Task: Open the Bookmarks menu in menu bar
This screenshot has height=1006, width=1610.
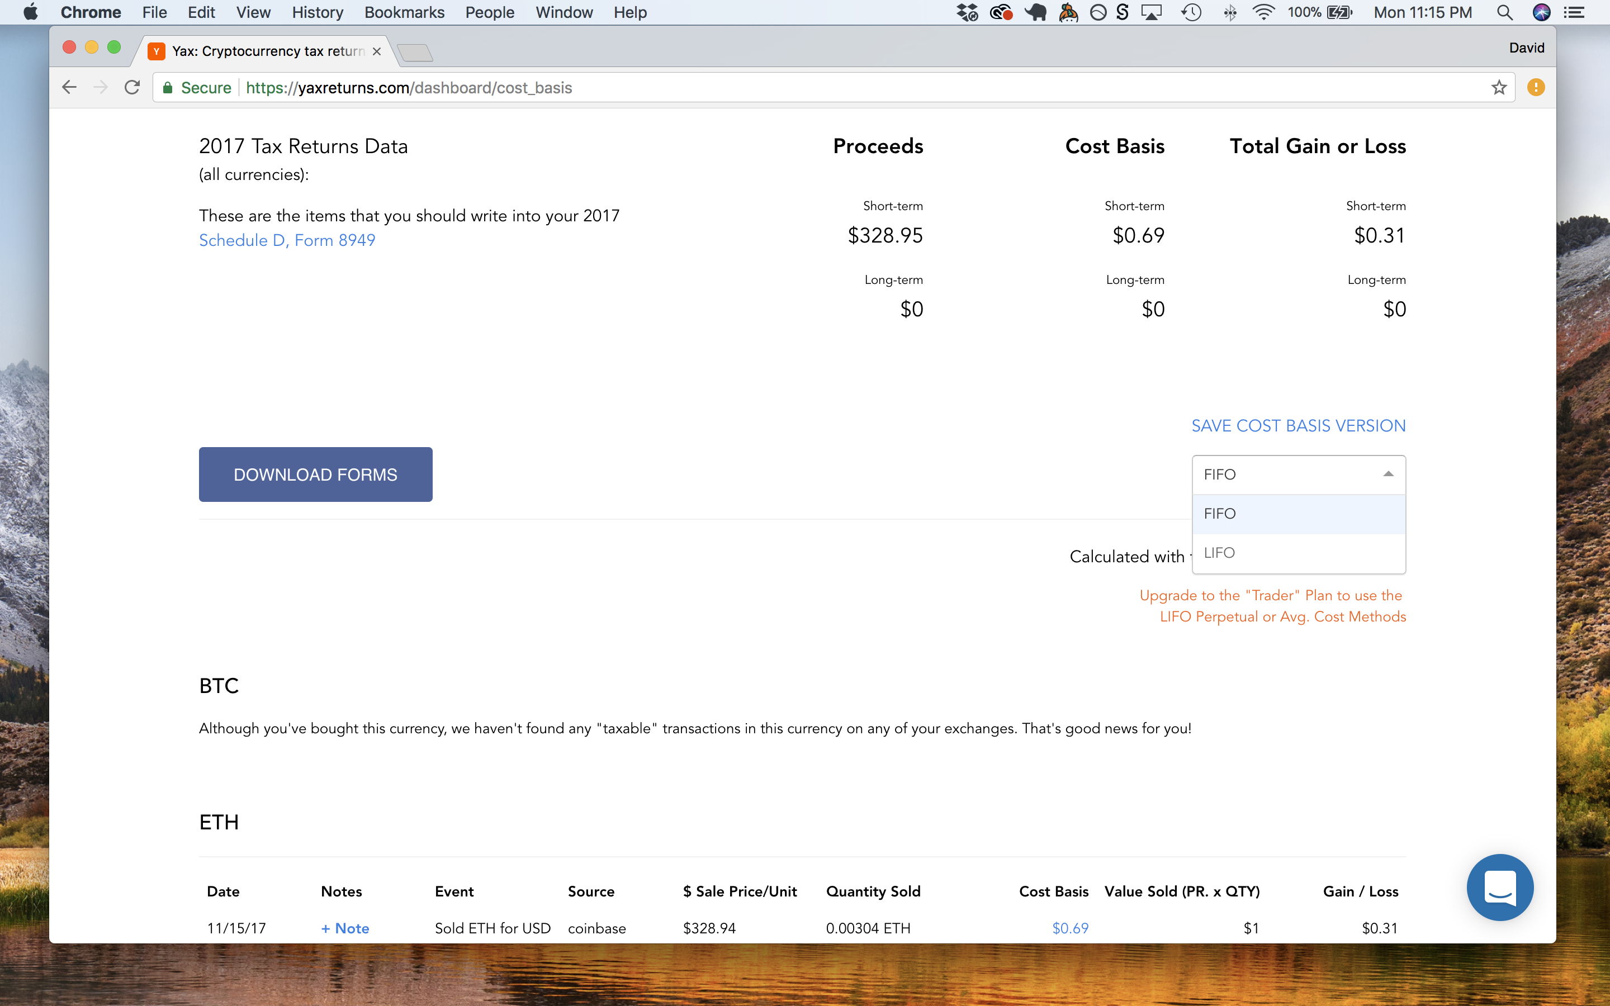Action: pyautogui.click(x=404, y=13)
